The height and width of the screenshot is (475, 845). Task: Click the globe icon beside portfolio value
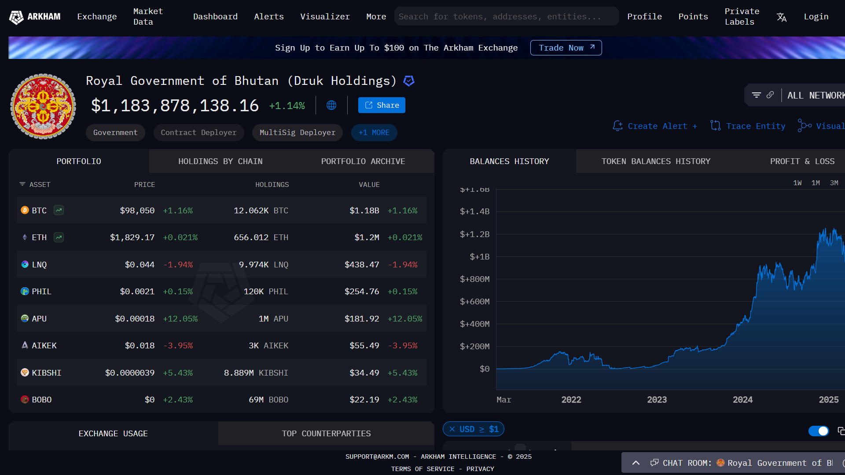pyautogui.click(x=331, y=105)
